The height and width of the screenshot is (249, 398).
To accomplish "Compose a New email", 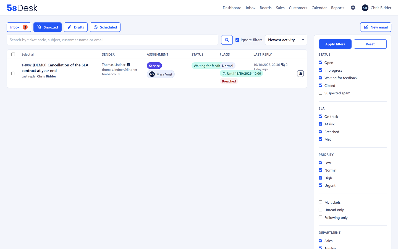I will click(376, 27).
